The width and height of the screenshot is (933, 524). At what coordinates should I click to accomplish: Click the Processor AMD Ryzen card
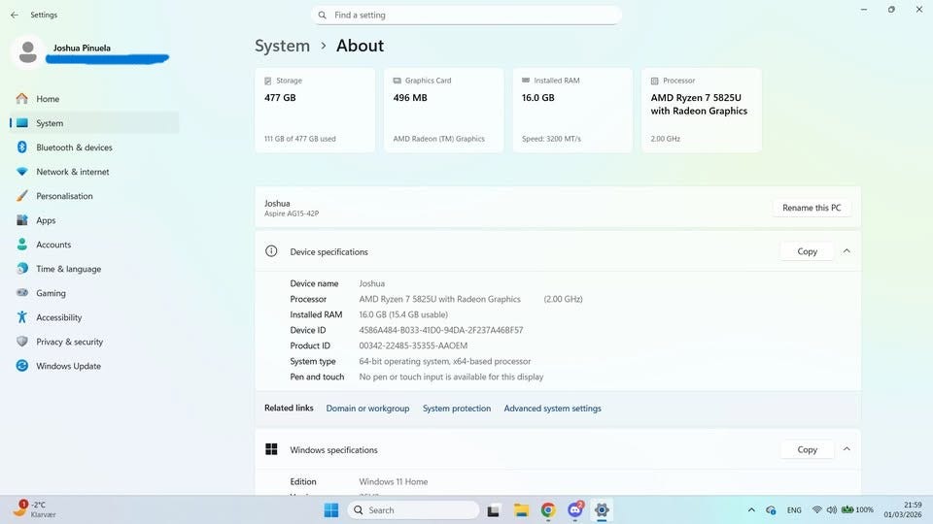point(701,110)
